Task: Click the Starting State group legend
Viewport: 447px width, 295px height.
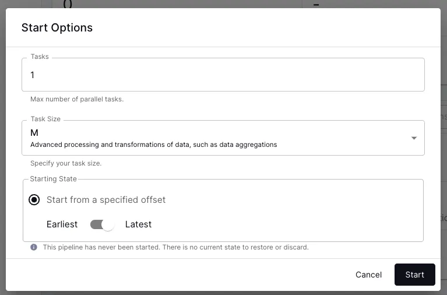Action: 53,179
